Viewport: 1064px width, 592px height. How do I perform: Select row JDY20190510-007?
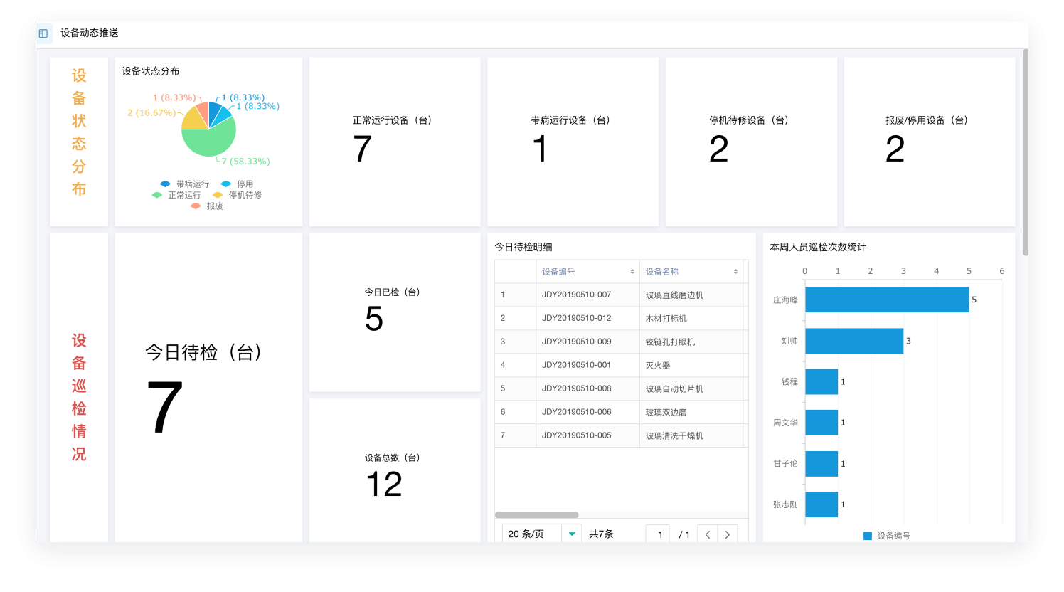[622, 295]
